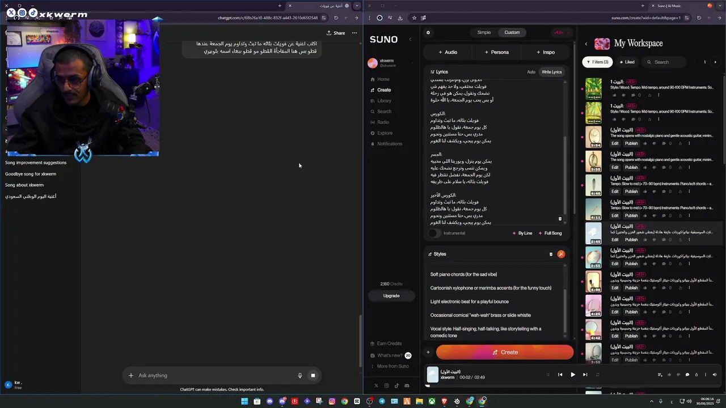Like the first البيت 1 song

[615, 95]
